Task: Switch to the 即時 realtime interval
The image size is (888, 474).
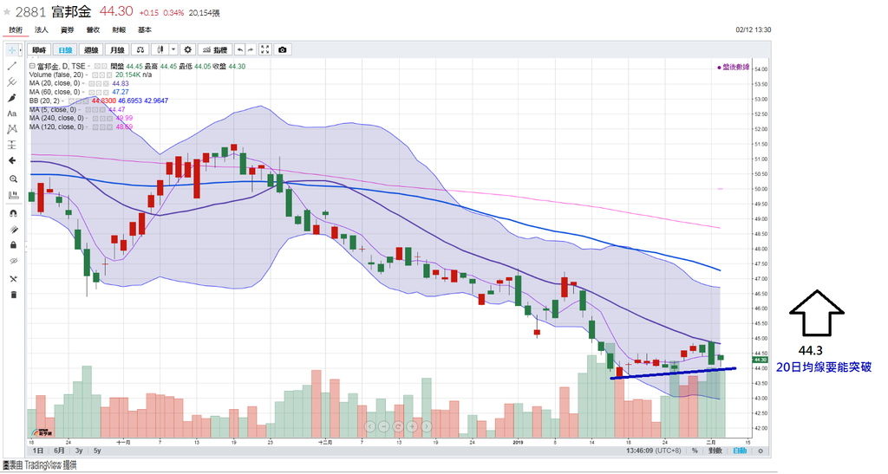Action: [39, 49]
